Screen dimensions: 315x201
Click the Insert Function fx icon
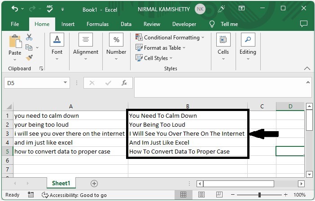[124, 83]
